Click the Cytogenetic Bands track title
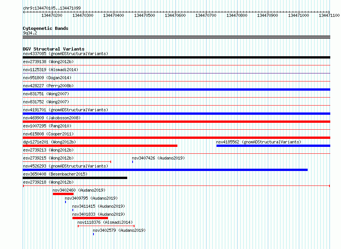341x249 pixels. pos(46,28)
